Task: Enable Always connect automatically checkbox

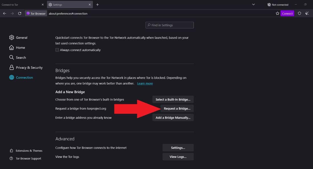Action: (x=57, y=50)
